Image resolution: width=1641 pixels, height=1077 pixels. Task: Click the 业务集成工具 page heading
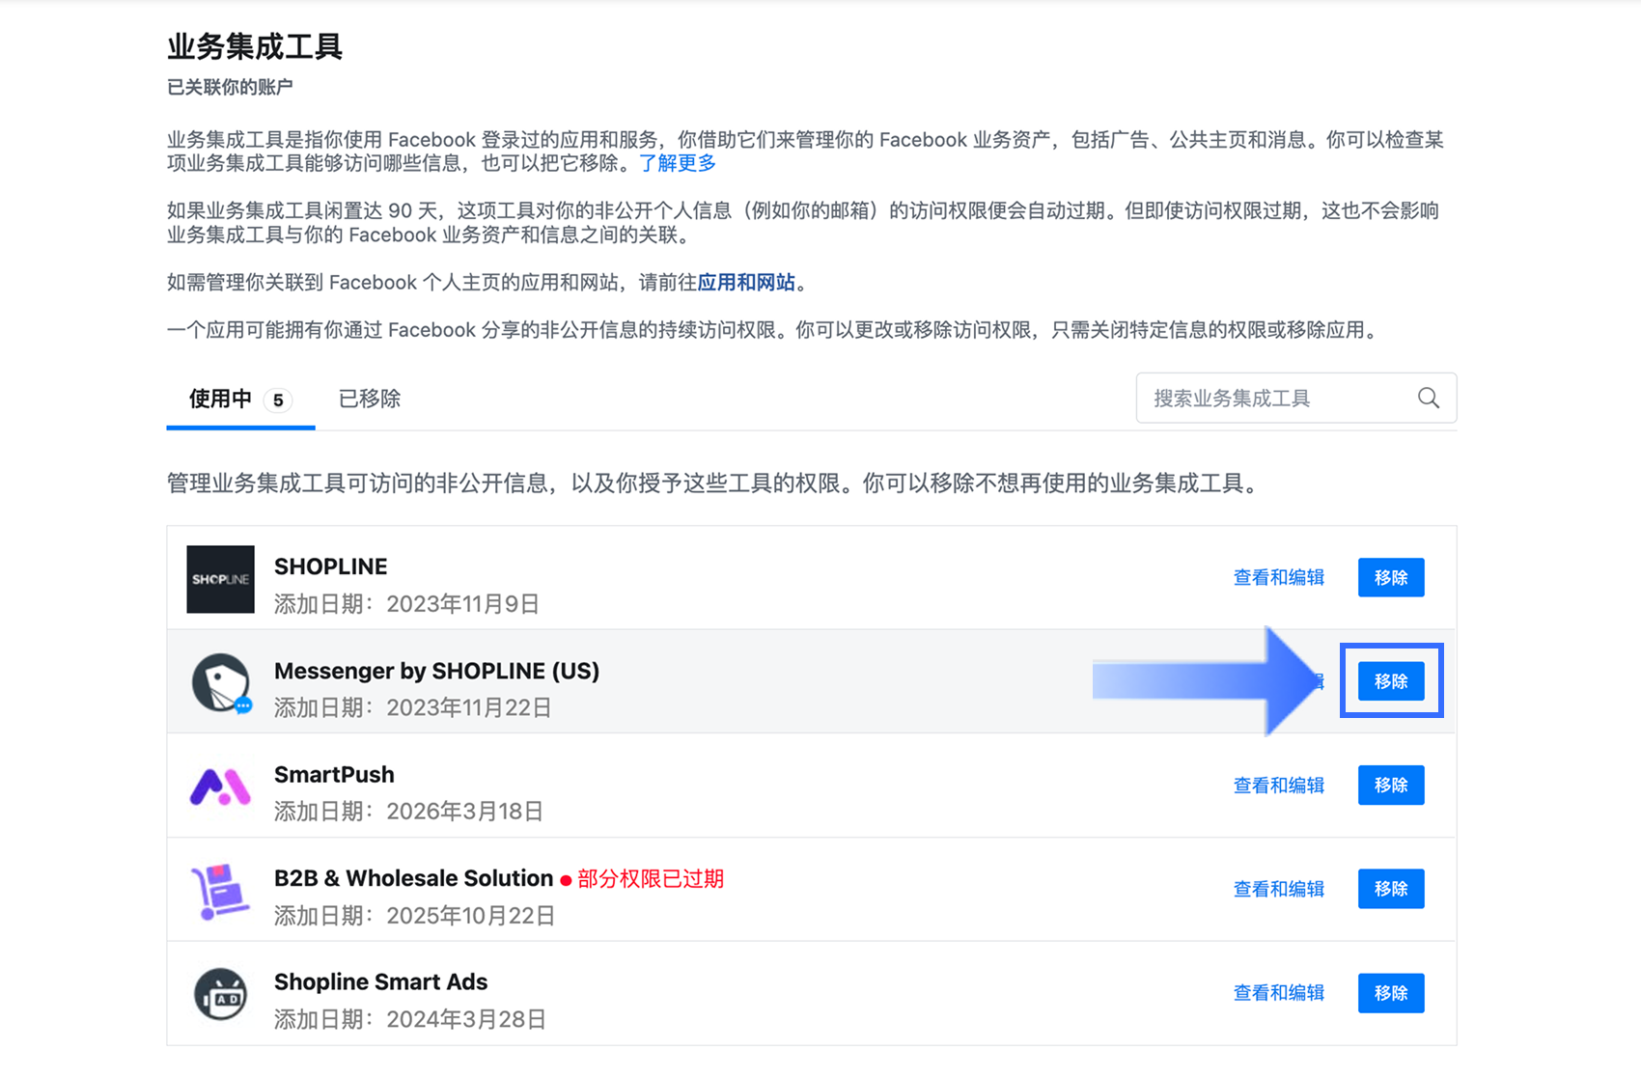[x=255, y=46]
